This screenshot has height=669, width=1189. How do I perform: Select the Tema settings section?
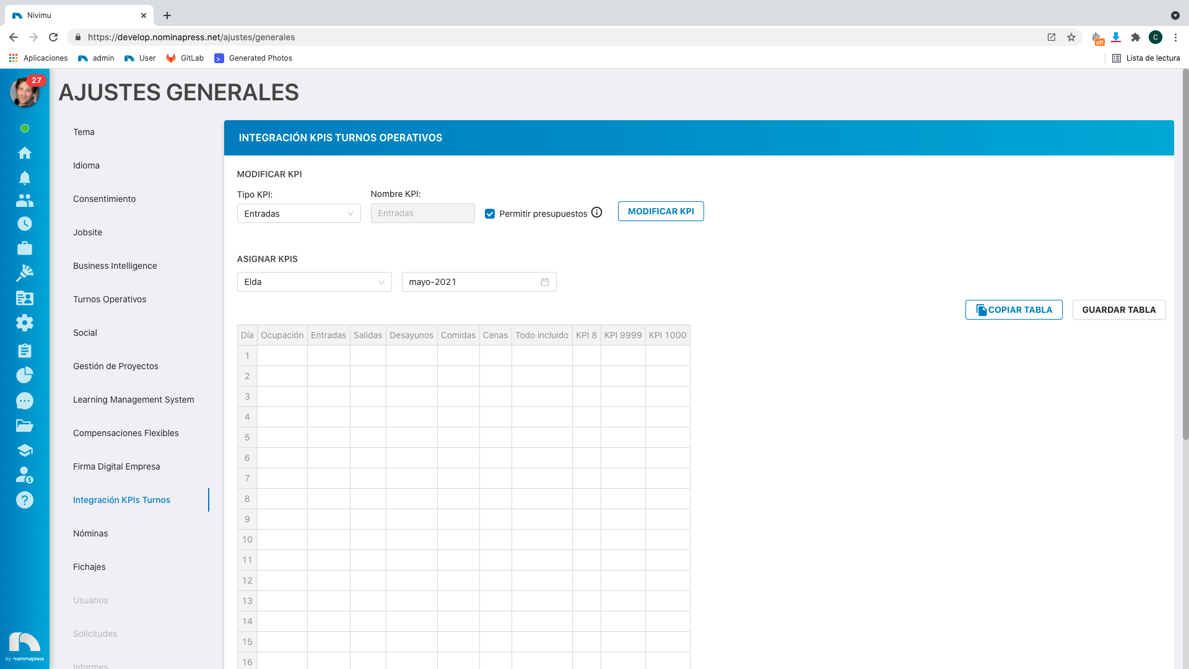pyautogui.click(x=84, y=132)
